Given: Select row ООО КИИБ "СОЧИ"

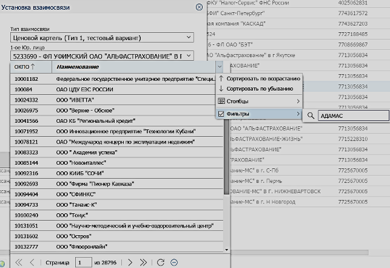Looking at the screenshot, I should click(x=116, y=173).
